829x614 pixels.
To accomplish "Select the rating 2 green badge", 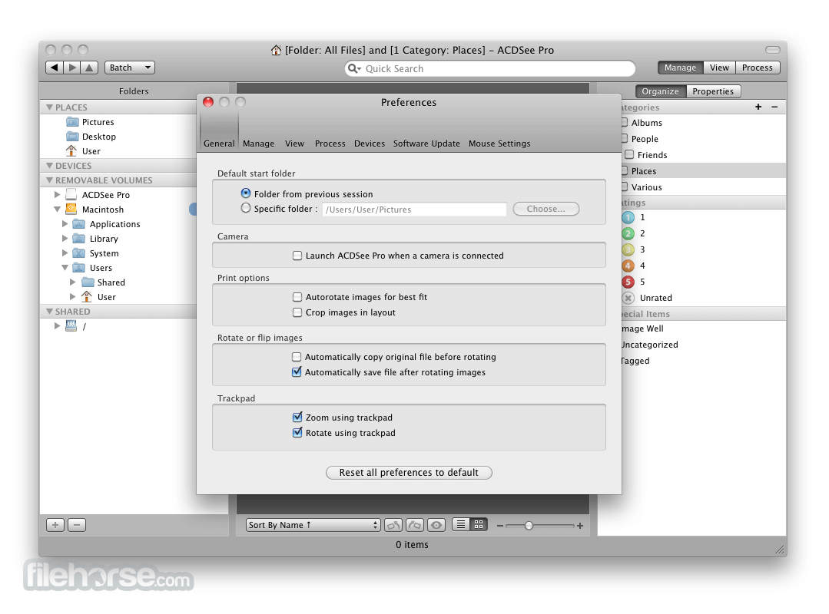I will coord(628,234).
